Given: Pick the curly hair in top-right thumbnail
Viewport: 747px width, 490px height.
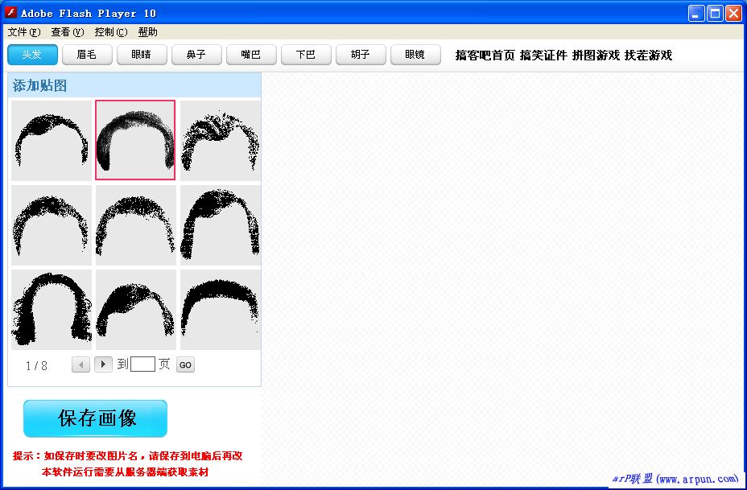Looking at the screenshot, I should (220, 140).
